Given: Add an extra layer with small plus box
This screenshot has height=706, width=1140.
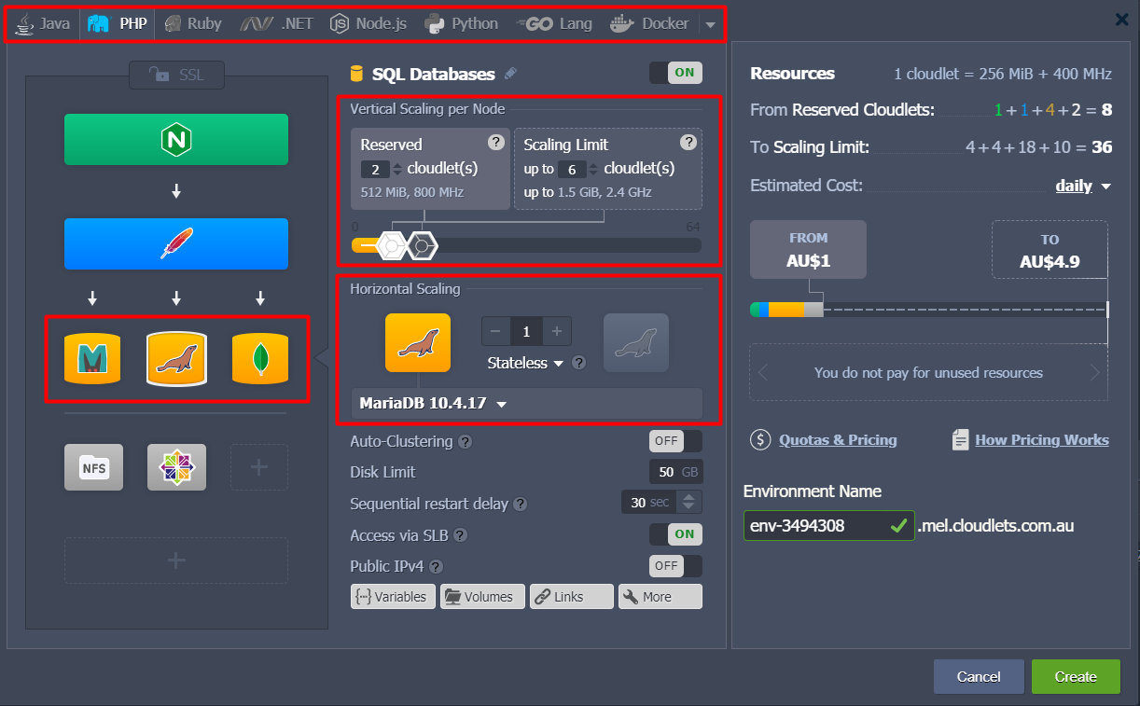Looking at the screenshot, I should pyautogui.click(x=259, y=467).
